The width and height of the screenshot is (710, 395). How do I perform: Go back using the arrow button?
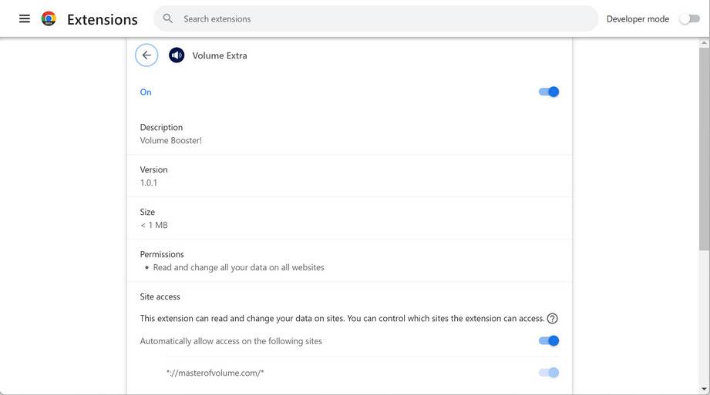(146, 55)
